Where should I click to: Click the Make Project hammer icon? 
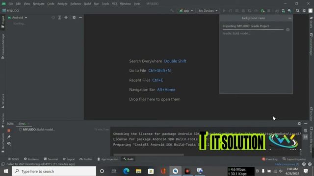[x=172, y=11]
